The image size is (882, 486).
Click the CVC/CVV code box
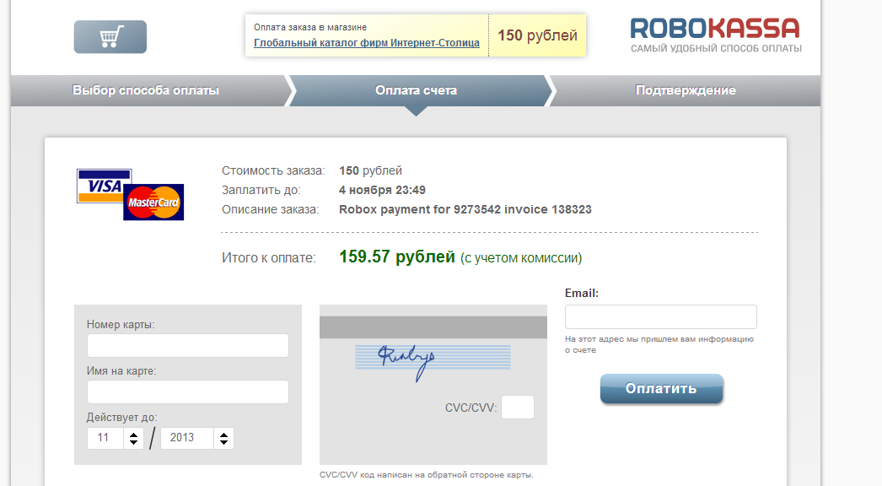[x=518, y=408]
